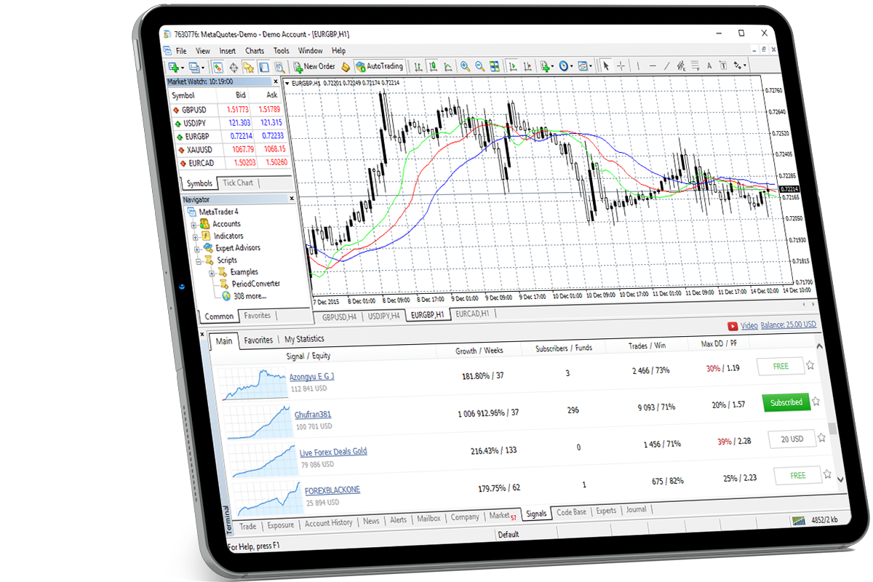This screenshot has width=873, height=582.
Task: Click the MetaEditor icon beside New Order
Action: click(346, 66)
